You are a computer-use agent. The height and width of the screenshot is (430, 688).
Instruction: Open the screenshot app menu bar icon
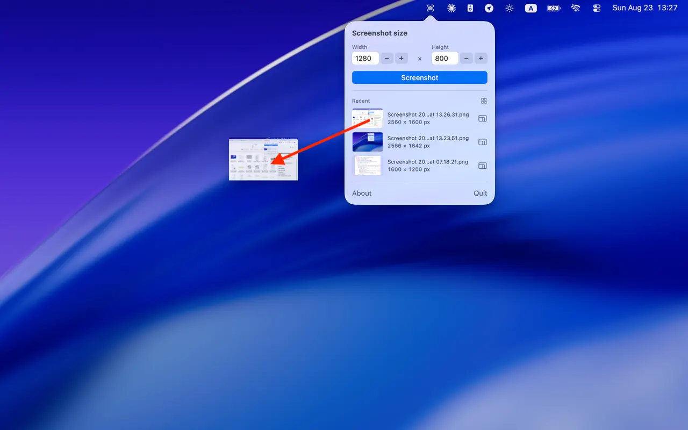(x=431, y=8)
